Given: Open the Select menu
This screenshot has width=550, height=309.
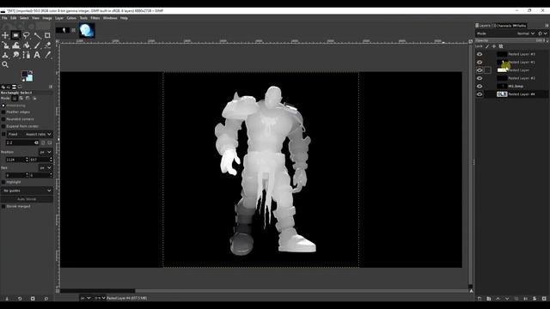Looking at the screenshot, I should [x=24, y=18].
